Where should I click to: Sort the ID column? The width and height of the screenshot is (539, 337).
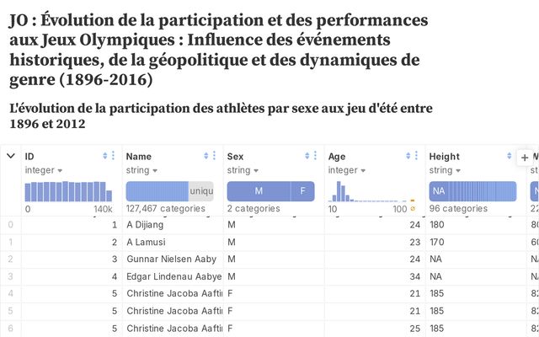(x=105, y=156)
